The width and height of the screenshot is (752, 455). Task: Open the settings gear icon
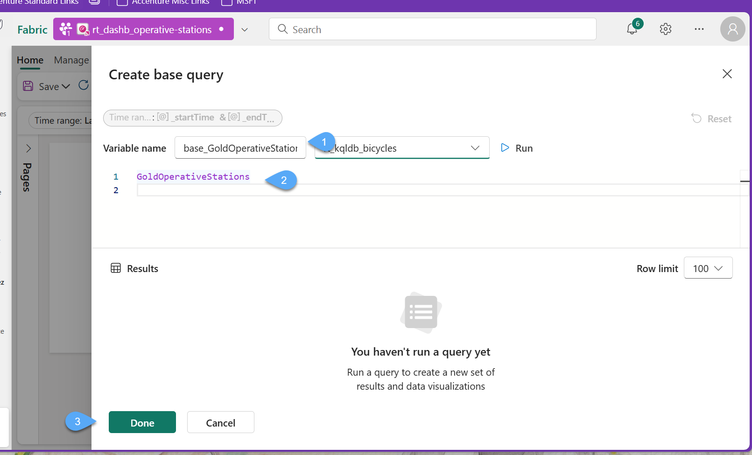[665, 29]
